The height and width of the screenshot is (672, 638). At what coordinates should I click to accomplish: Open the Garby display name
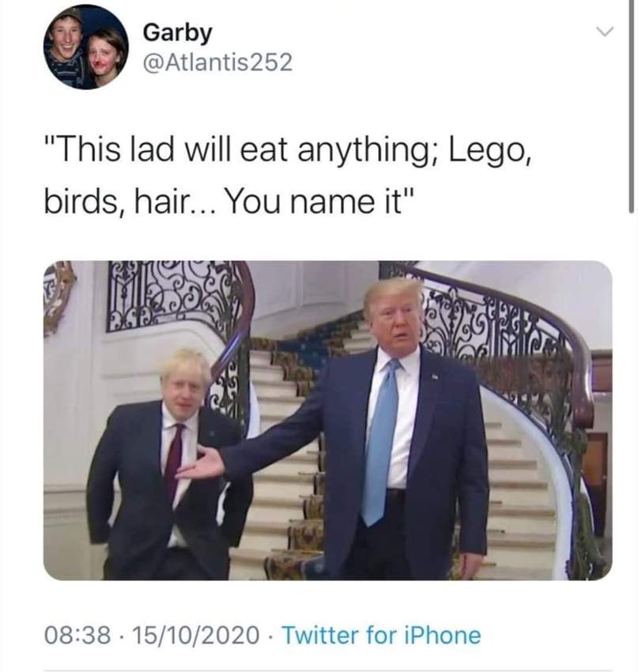point(177,33)
